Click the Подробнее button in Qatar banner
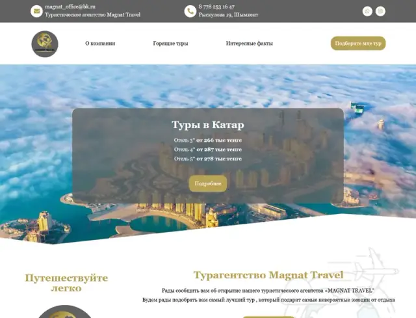Screen dimensions: 416x318 pyautogui.click(x=208, y=183)
